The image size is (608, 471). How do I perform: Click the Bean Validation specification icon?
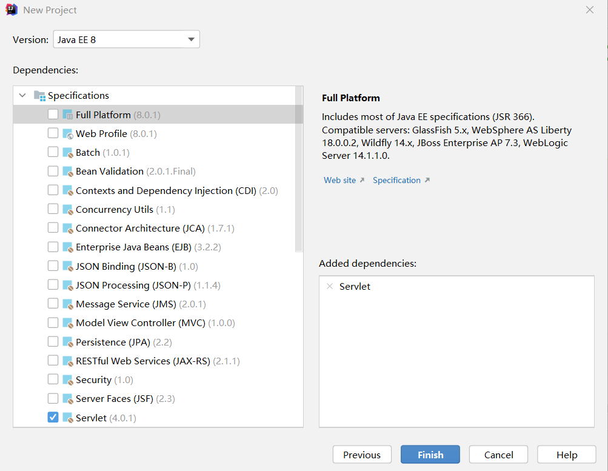tap(68, 172)
